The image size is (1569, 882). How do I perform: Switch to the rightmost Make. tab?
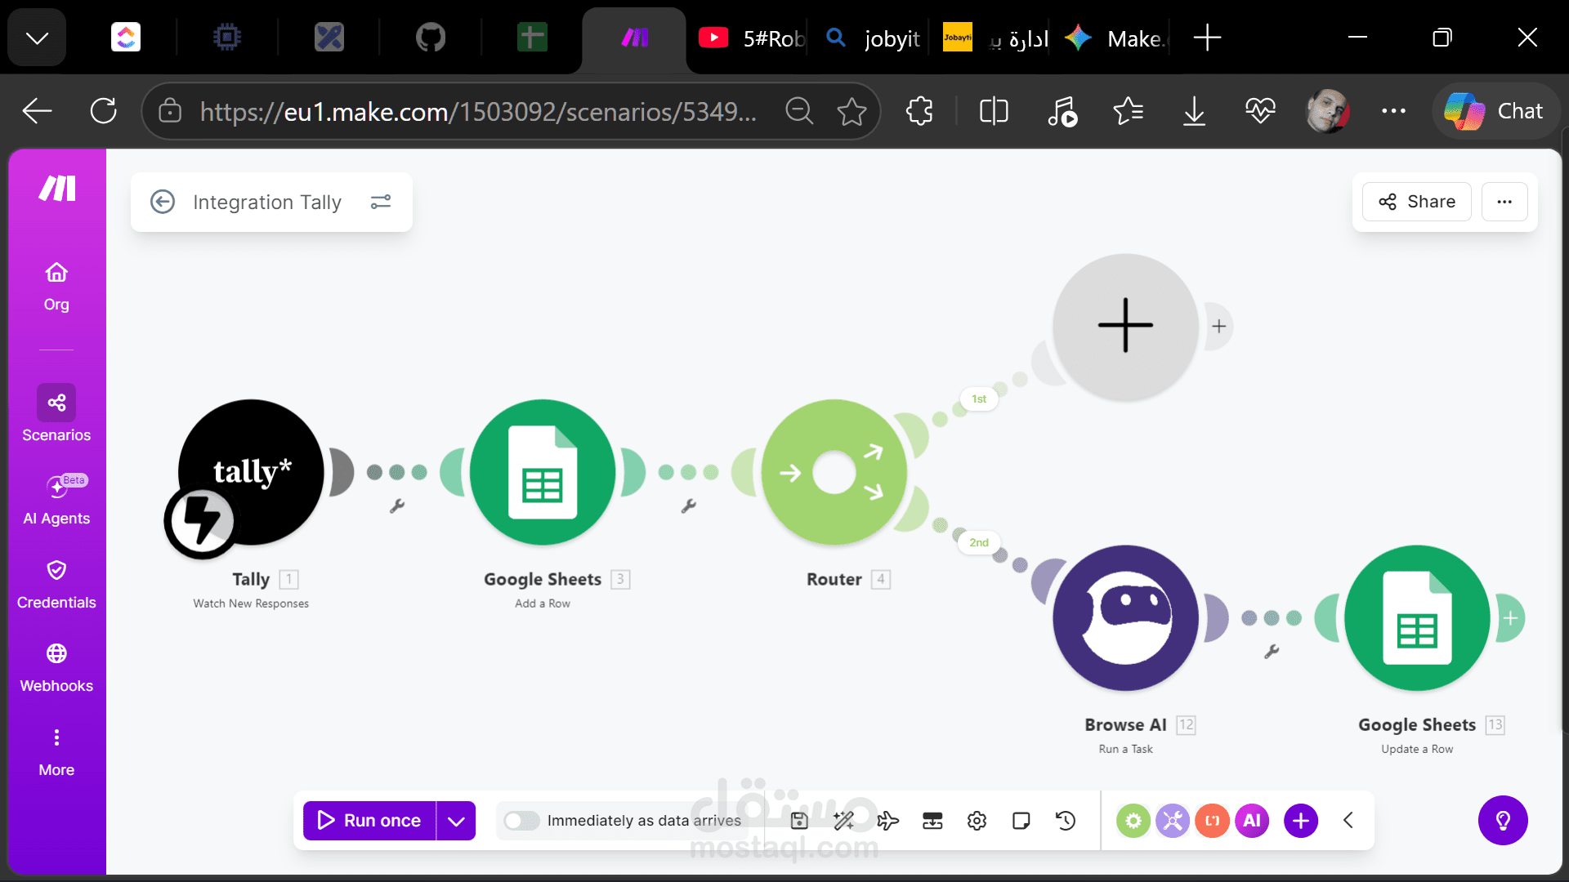point(1115,38)
